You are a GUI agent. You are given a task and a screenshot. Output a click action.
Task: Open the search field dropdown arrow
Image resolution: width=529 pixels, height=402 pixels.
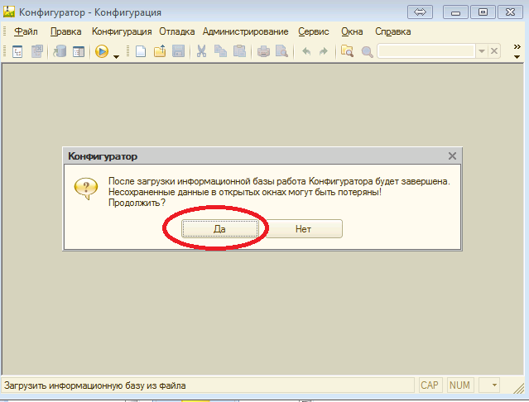(482, 51)
